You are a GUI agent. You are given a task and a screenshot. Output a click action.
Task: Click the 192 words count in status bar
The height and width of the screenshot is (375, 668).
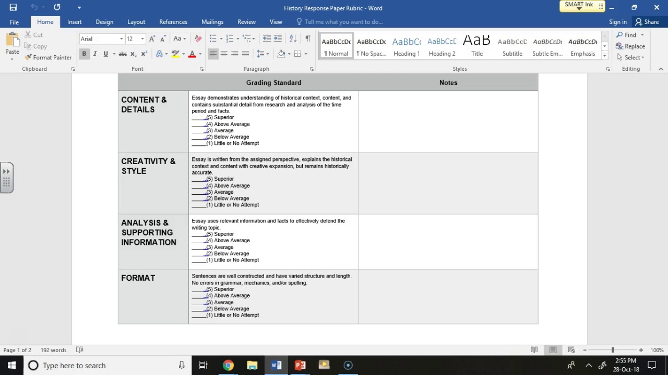53,350
